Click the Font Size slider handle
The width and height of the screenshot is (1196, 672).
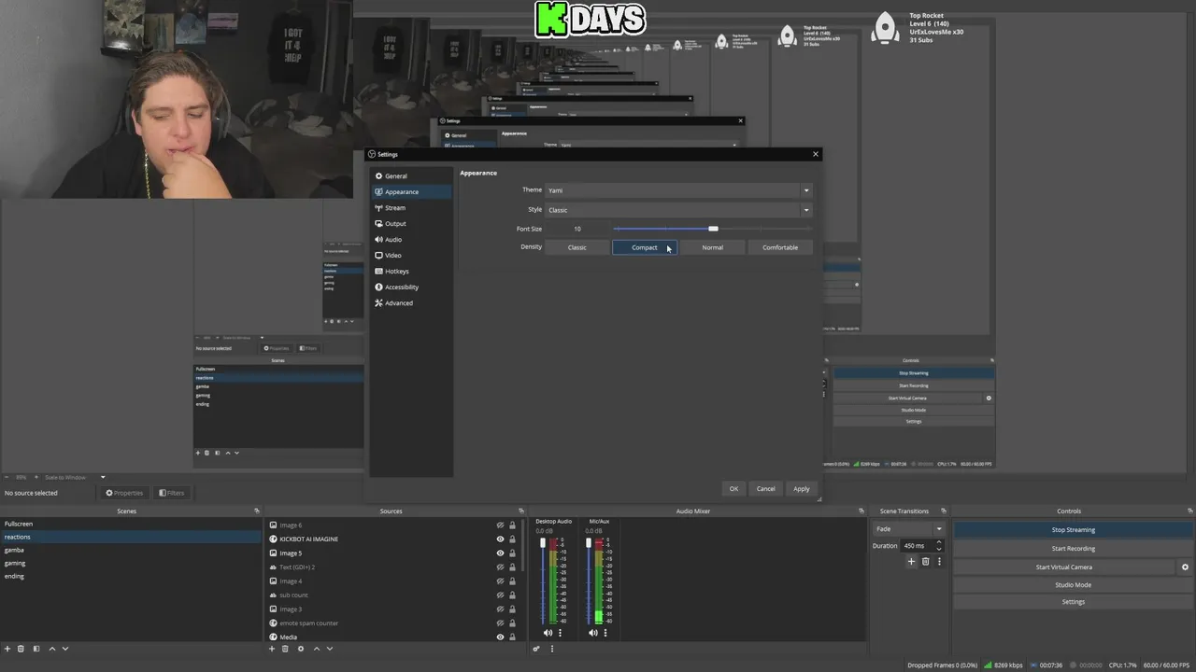713,229
